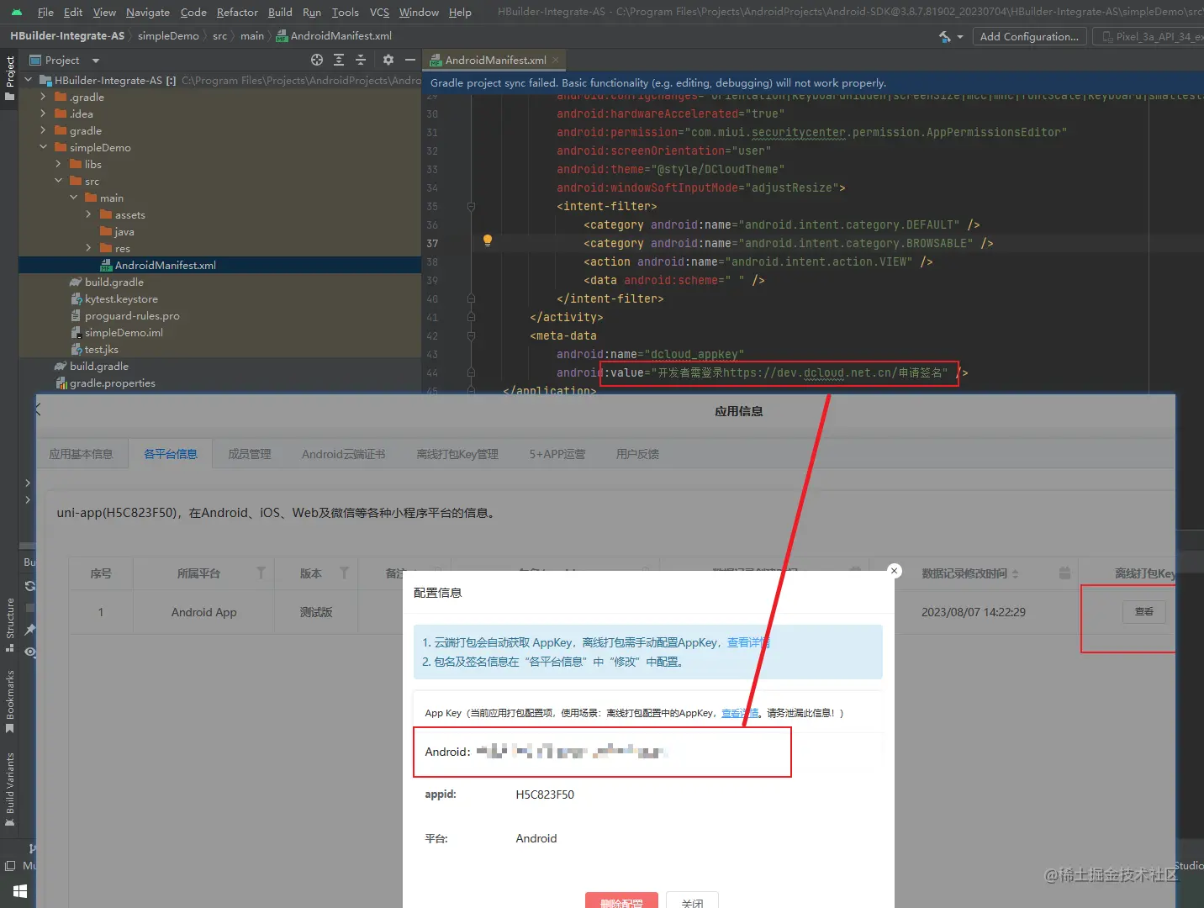This screenshot has height=908, width=1204.
Task: Click the filter icon in 版本 column
Action: coord(344,573)
